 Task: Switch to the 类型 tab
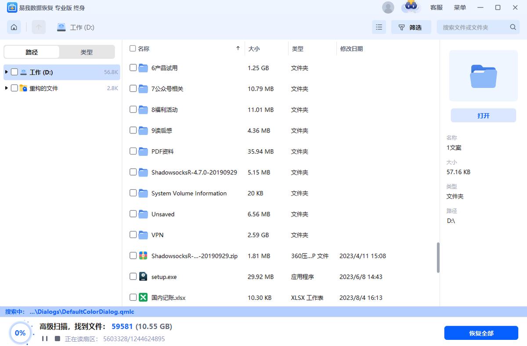pyautogui.click(x=87, y=52)
